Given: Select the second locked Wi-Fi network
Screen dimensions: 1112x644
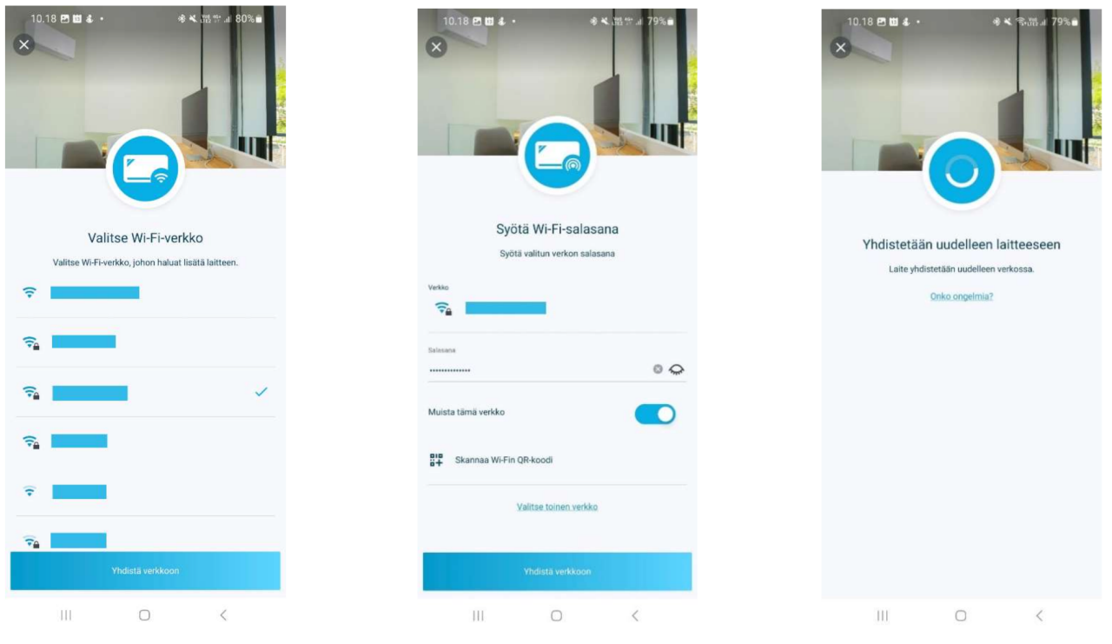Looking at the screenshot, I should 145,393.
